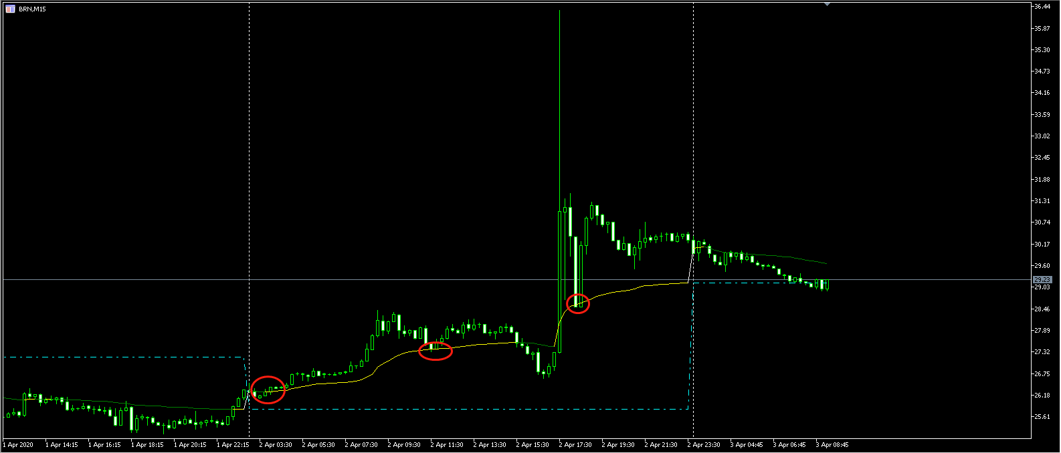Click the chart shift triangle marker
Viewport: 1061px width, 453px height.
click(828, 4)
